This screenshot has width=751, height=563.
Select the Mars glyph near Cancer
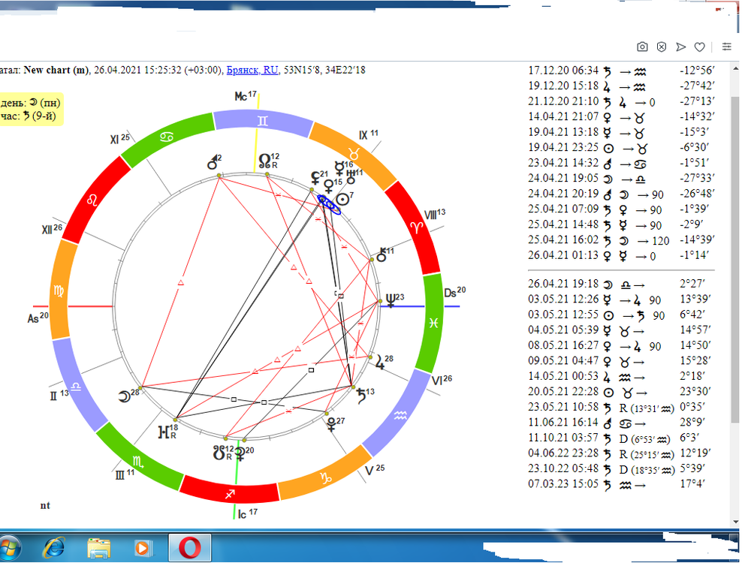pyautogui.click(x=213, y=163)
